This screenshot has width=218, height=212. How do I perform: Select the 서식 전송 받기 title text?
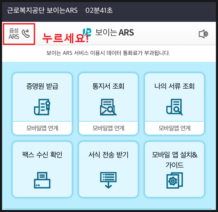coord(108,155)
